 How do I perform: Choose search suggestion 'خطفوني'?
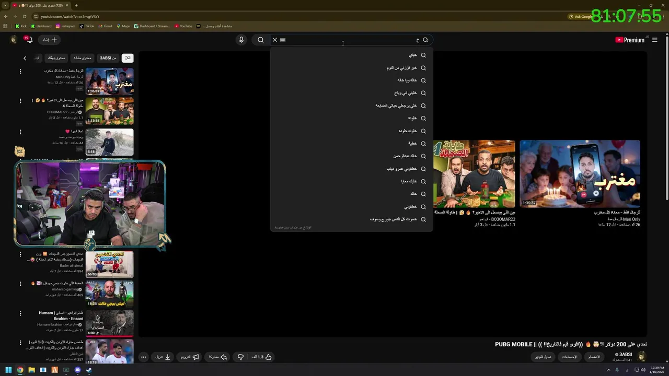351,207
